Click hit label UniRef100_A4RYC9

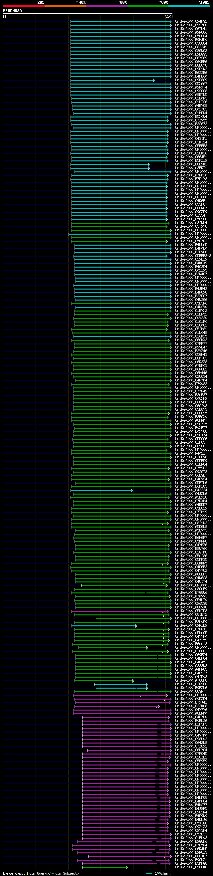pyautogui.click(x=191, y=106)
